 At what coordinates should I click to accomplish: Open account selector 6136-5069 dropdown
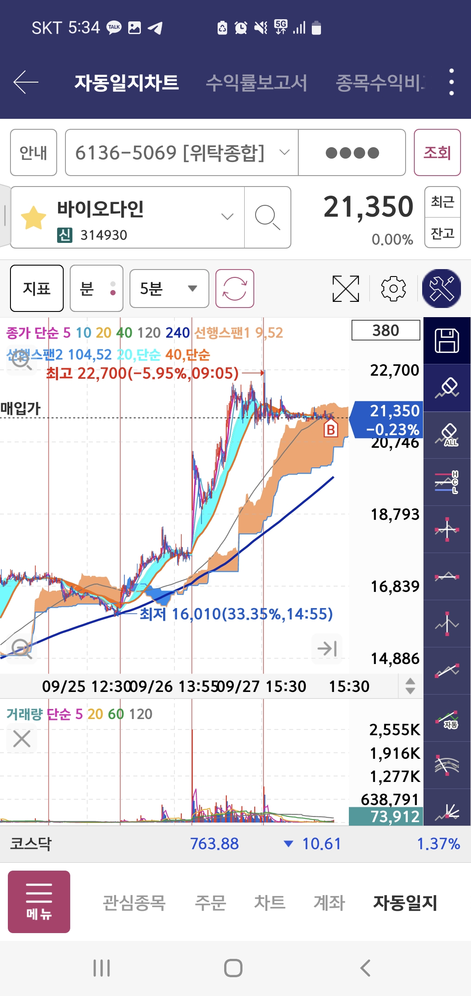[x=182, y=152]
